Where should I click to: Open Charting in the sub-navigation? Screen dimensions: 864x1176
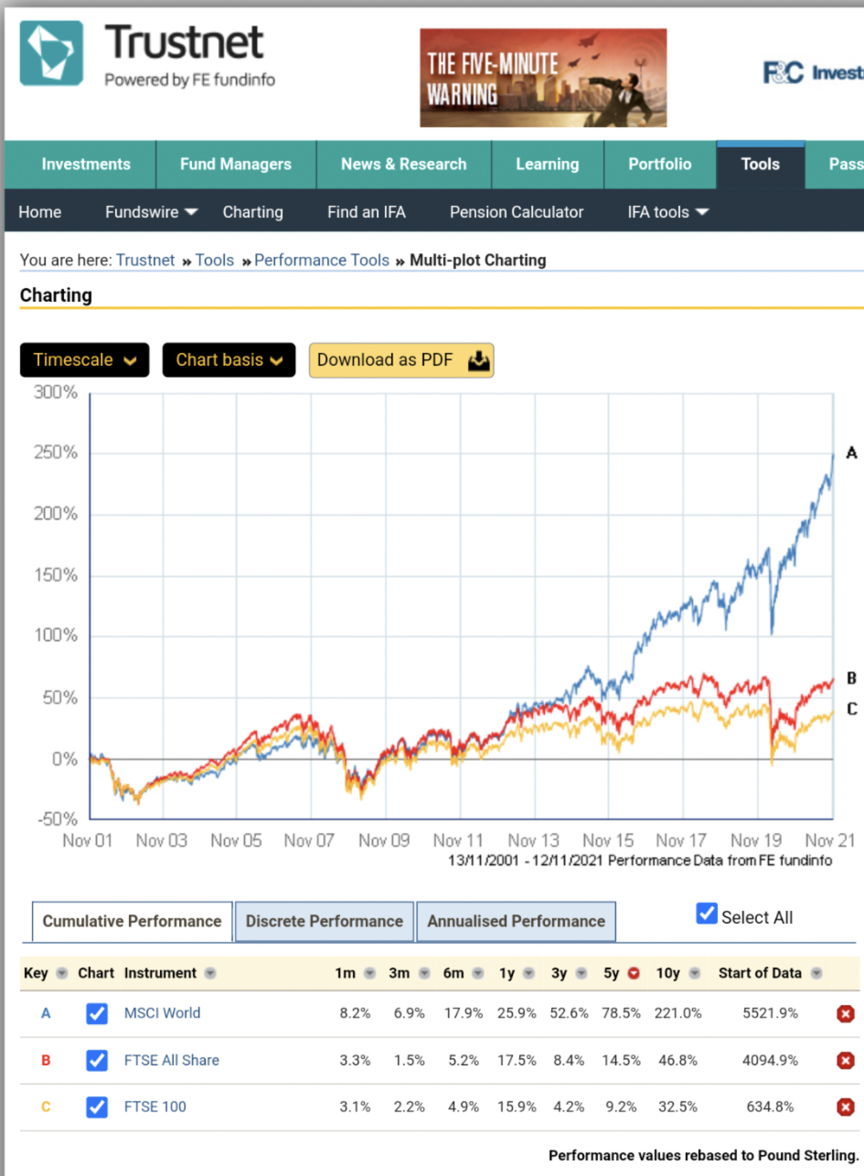pos(253,212)
